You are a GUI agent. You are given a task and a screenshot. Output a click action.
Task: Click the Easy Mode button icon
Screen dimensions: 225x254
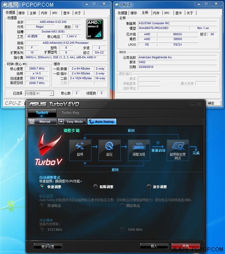click(x=61, y=122)
